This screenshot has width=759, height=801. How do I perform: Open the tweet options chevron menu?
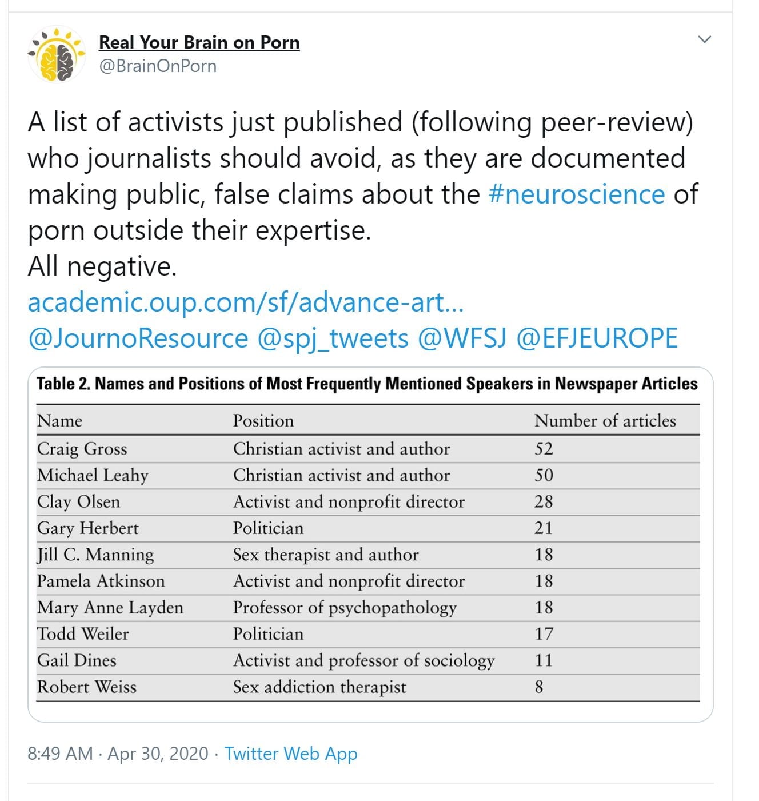[x=705, y=39]
